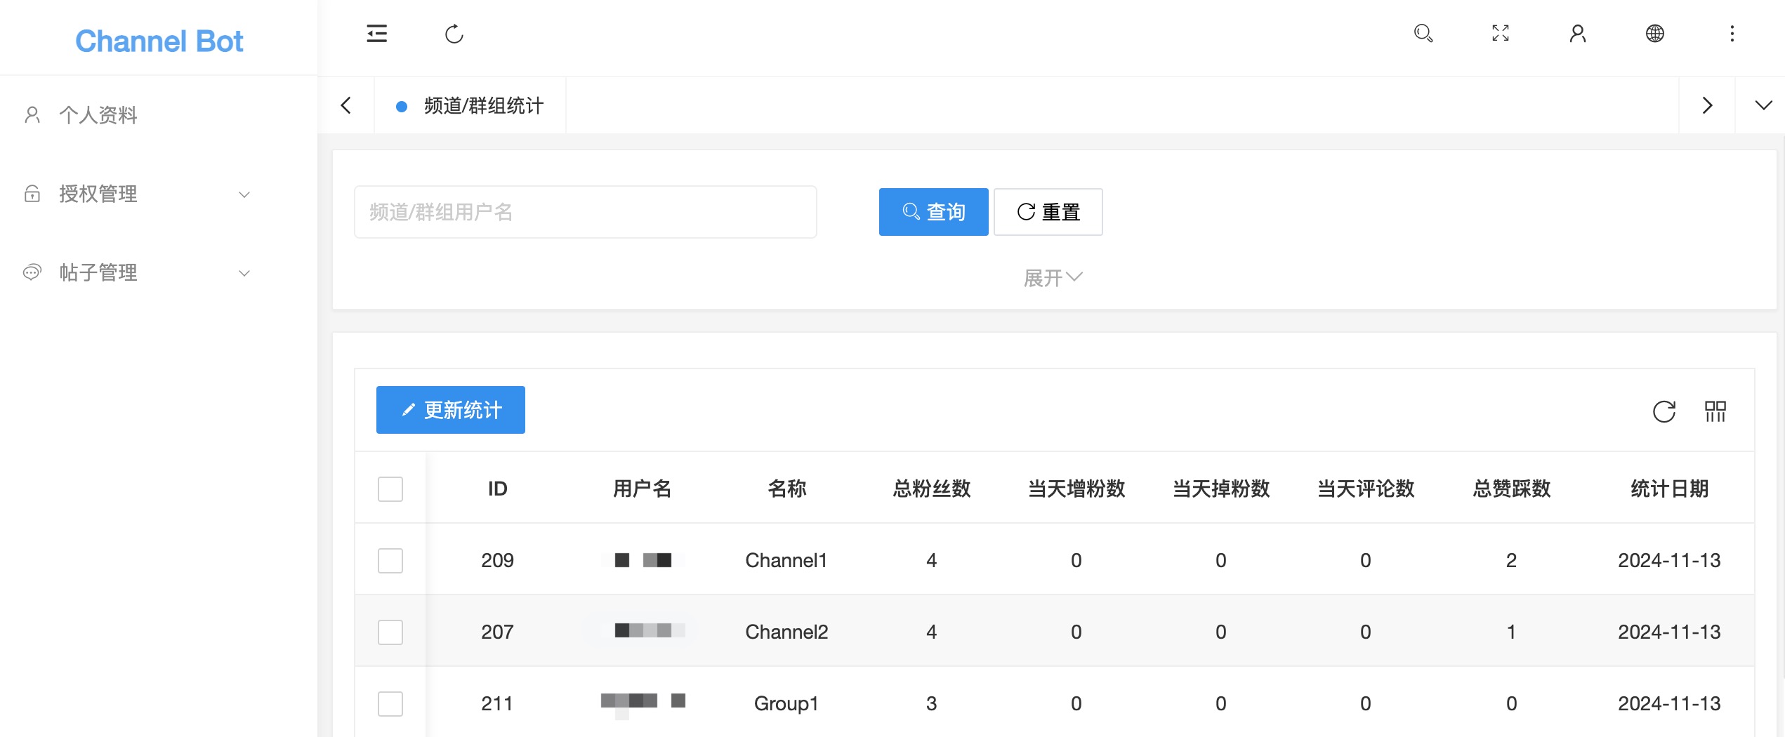
Task: Click the 当天增粉数 column header
Action: [x=1076, y=489]
